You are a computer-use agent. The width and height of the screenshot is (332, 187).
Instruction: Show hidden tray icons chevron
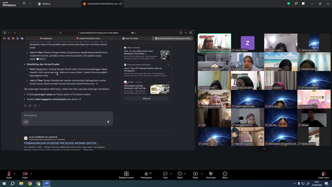point(295,183)
